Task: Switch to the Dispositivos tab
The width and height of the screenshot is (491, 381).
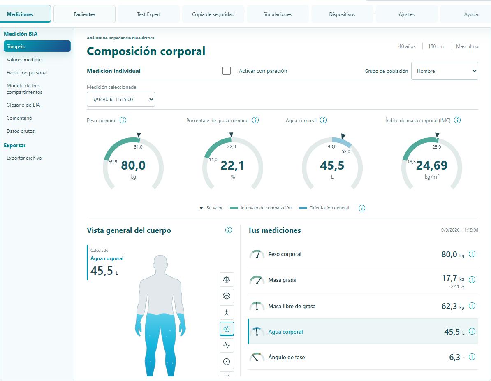Action: pos(342,14)
